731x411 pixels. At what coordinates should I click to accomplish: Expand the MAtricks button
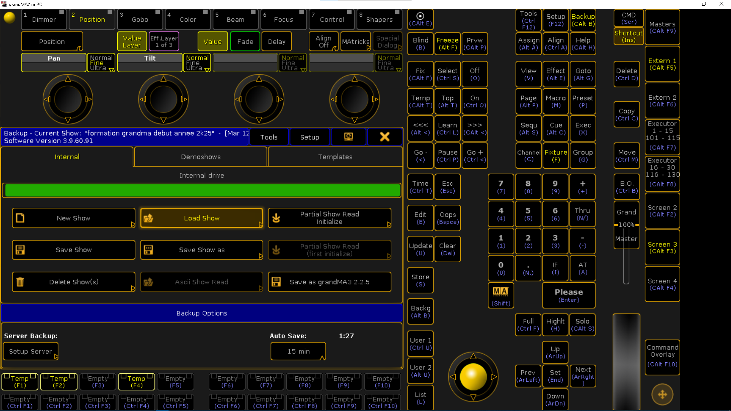click(356, 41)
